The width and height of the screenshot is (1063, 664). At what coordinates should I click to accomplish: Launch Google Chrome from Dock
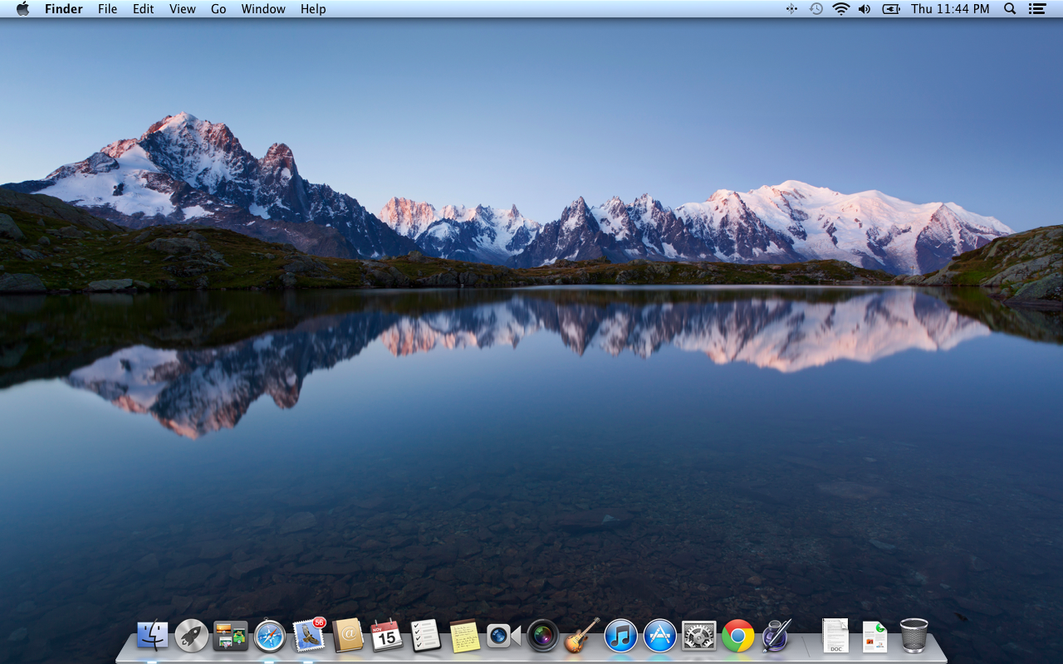[x=738, y=636]
